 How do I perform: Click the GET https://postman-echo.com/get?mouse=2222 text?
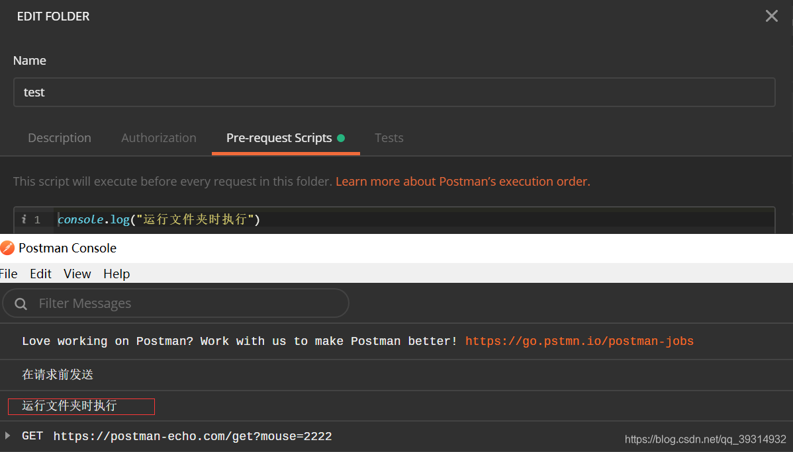177,436
